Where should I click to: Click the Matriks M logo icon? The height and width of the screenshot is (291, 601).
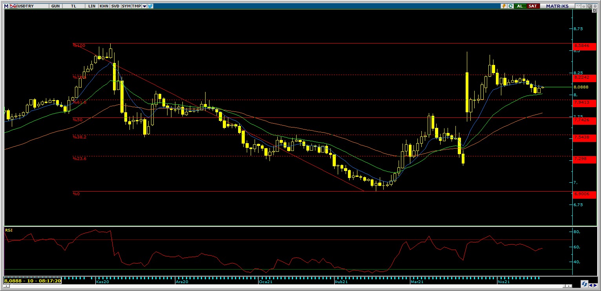point(6,6)
